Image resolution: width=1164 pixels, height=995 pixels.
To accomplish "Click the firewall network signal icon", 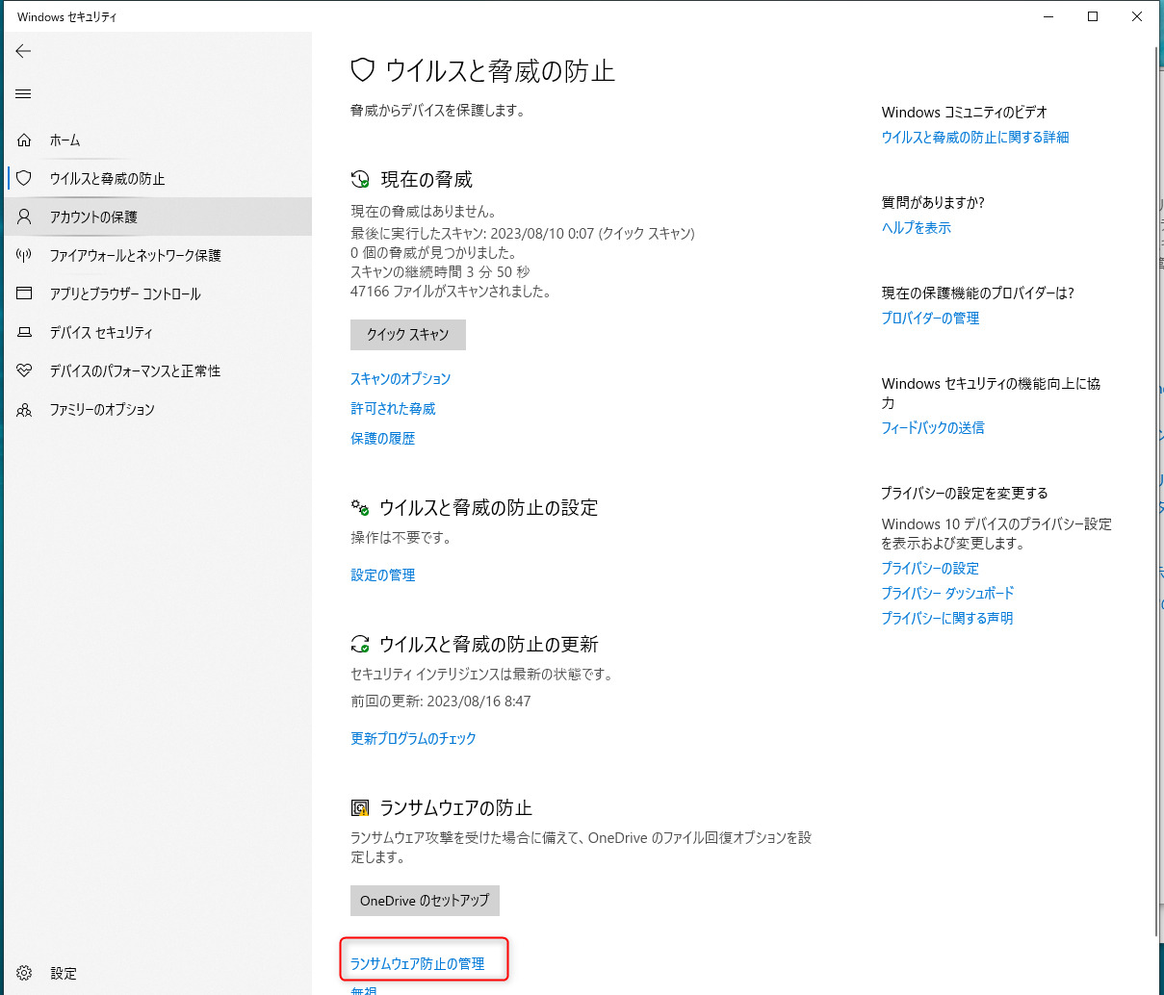I will click(24, 255).
